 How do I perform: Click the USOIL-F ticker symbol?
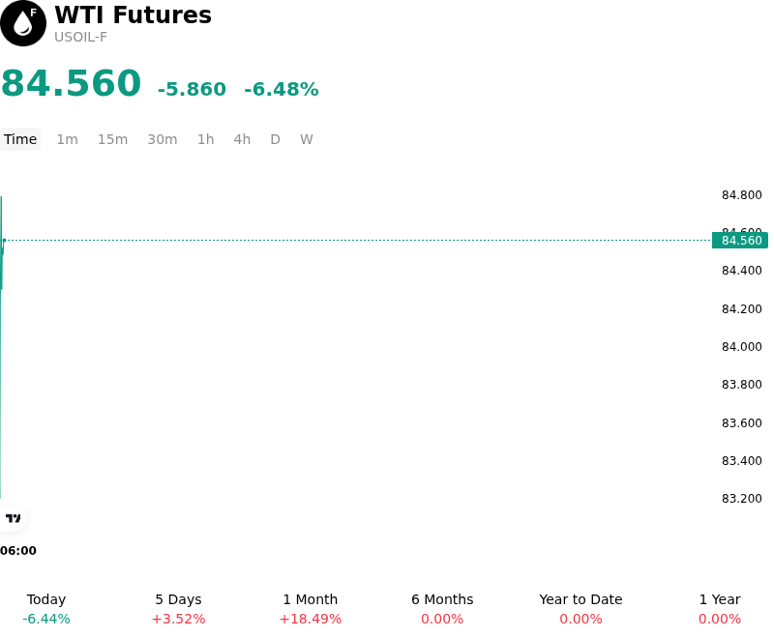tap(80, 38)
